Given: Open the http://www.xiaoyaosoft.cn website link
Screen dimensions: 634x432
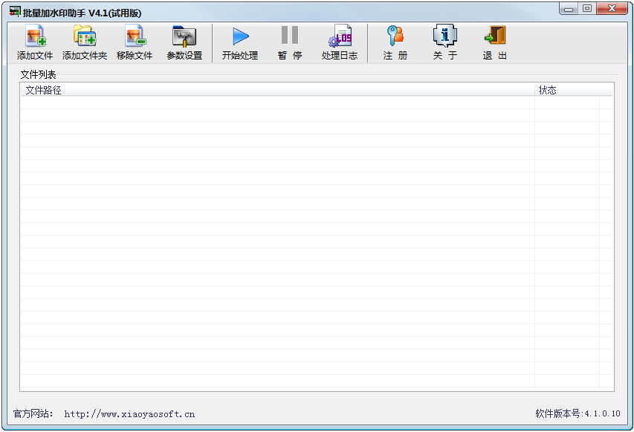Looking at the screenshot, I should click(129, 414).
